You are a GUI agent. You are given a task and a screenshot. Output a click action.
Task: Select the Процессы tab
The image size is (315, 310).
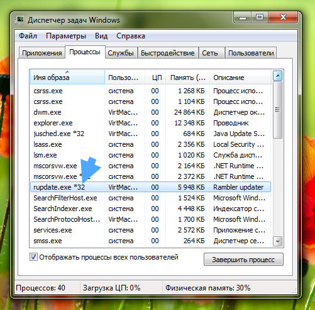click(x=85, y=52)
